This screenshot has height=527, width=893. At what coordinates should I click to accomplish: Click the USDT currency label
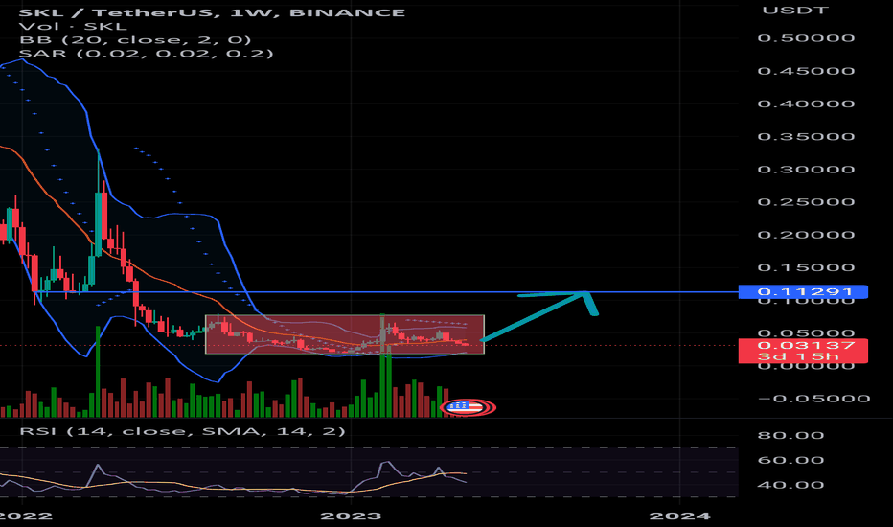pos(795,10)
